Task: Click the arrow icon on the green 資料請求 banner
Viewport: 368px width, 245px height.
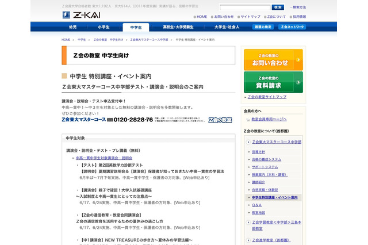Action: (298, 82)
